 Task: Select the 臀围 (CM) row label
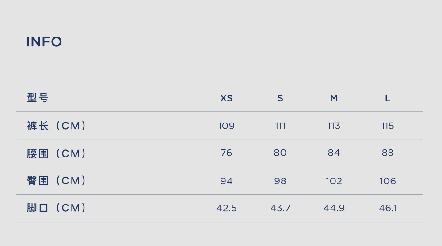click(56, 180)
